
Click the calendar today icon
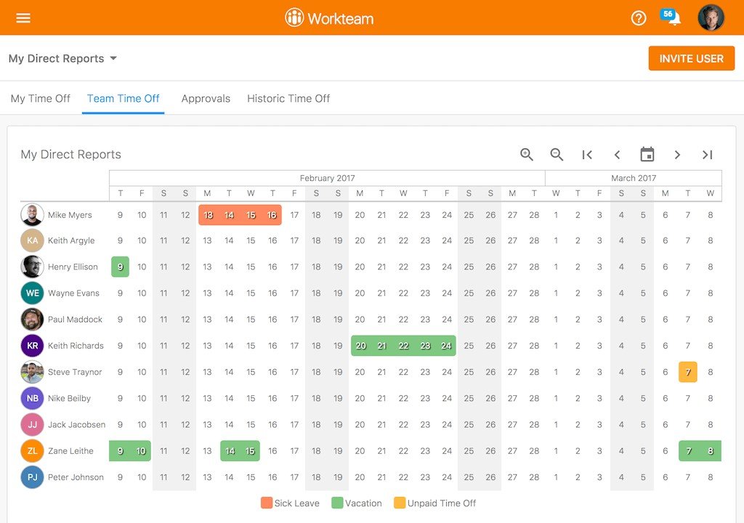pos(647,154)
